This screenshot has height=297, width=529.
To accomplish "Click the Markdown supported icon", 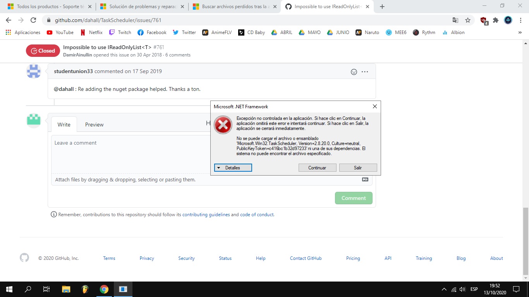I will 364,179.
